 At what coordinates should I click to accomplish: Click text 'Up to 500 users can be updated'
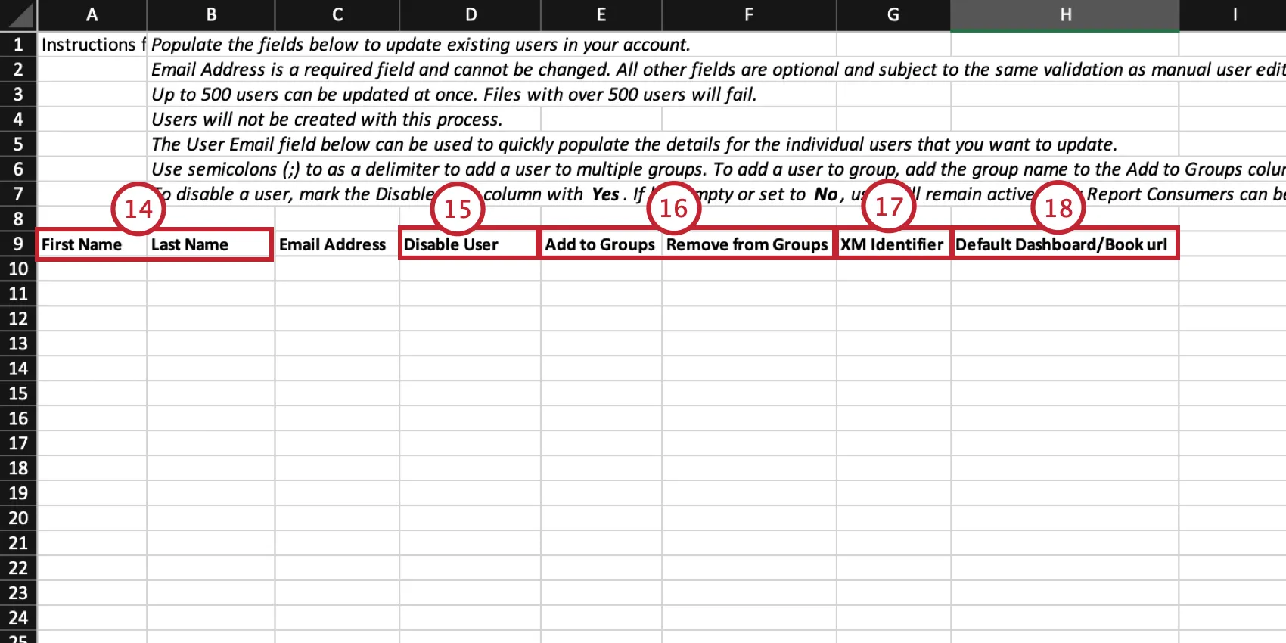[277, 95]
